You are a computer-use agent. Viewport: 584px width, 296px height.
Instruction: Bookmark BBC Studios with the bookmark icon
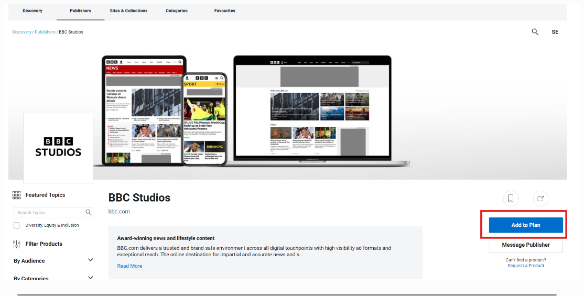[511, 199]
